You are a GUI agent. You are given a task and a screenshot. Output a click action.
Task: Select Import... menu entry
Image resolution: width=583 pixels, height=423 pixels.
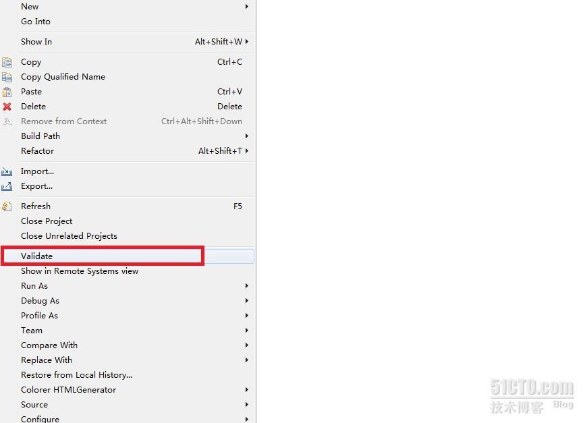click(128, 171)
